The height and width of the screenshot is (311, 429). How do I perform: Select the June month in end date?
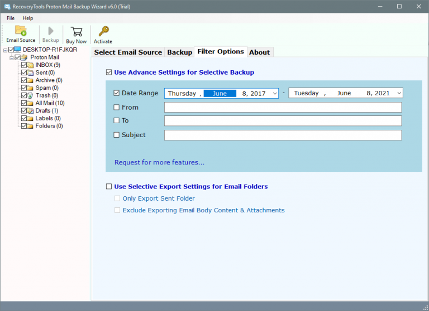coord(344,93)
